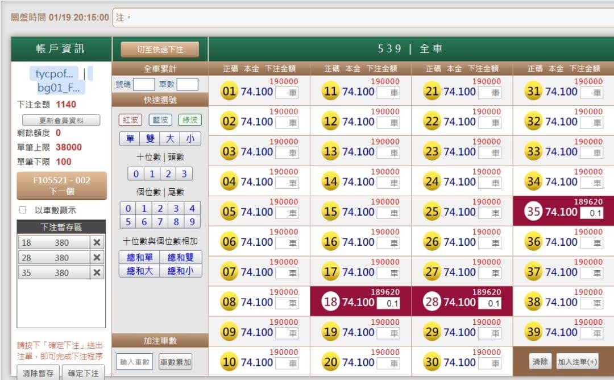Select number ball 07
Screen dimensions: 614x380
[x=229, y=272]
